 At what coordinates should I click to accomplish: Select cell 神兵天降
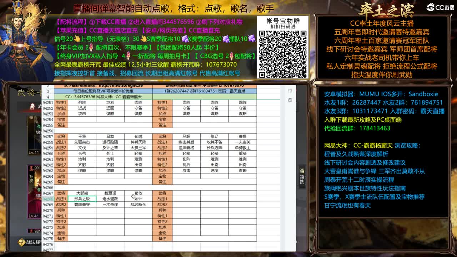[139, 142]
